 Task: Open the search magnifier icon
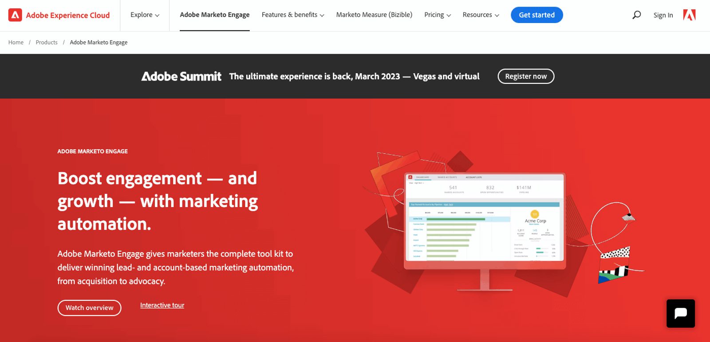(636, 15)
